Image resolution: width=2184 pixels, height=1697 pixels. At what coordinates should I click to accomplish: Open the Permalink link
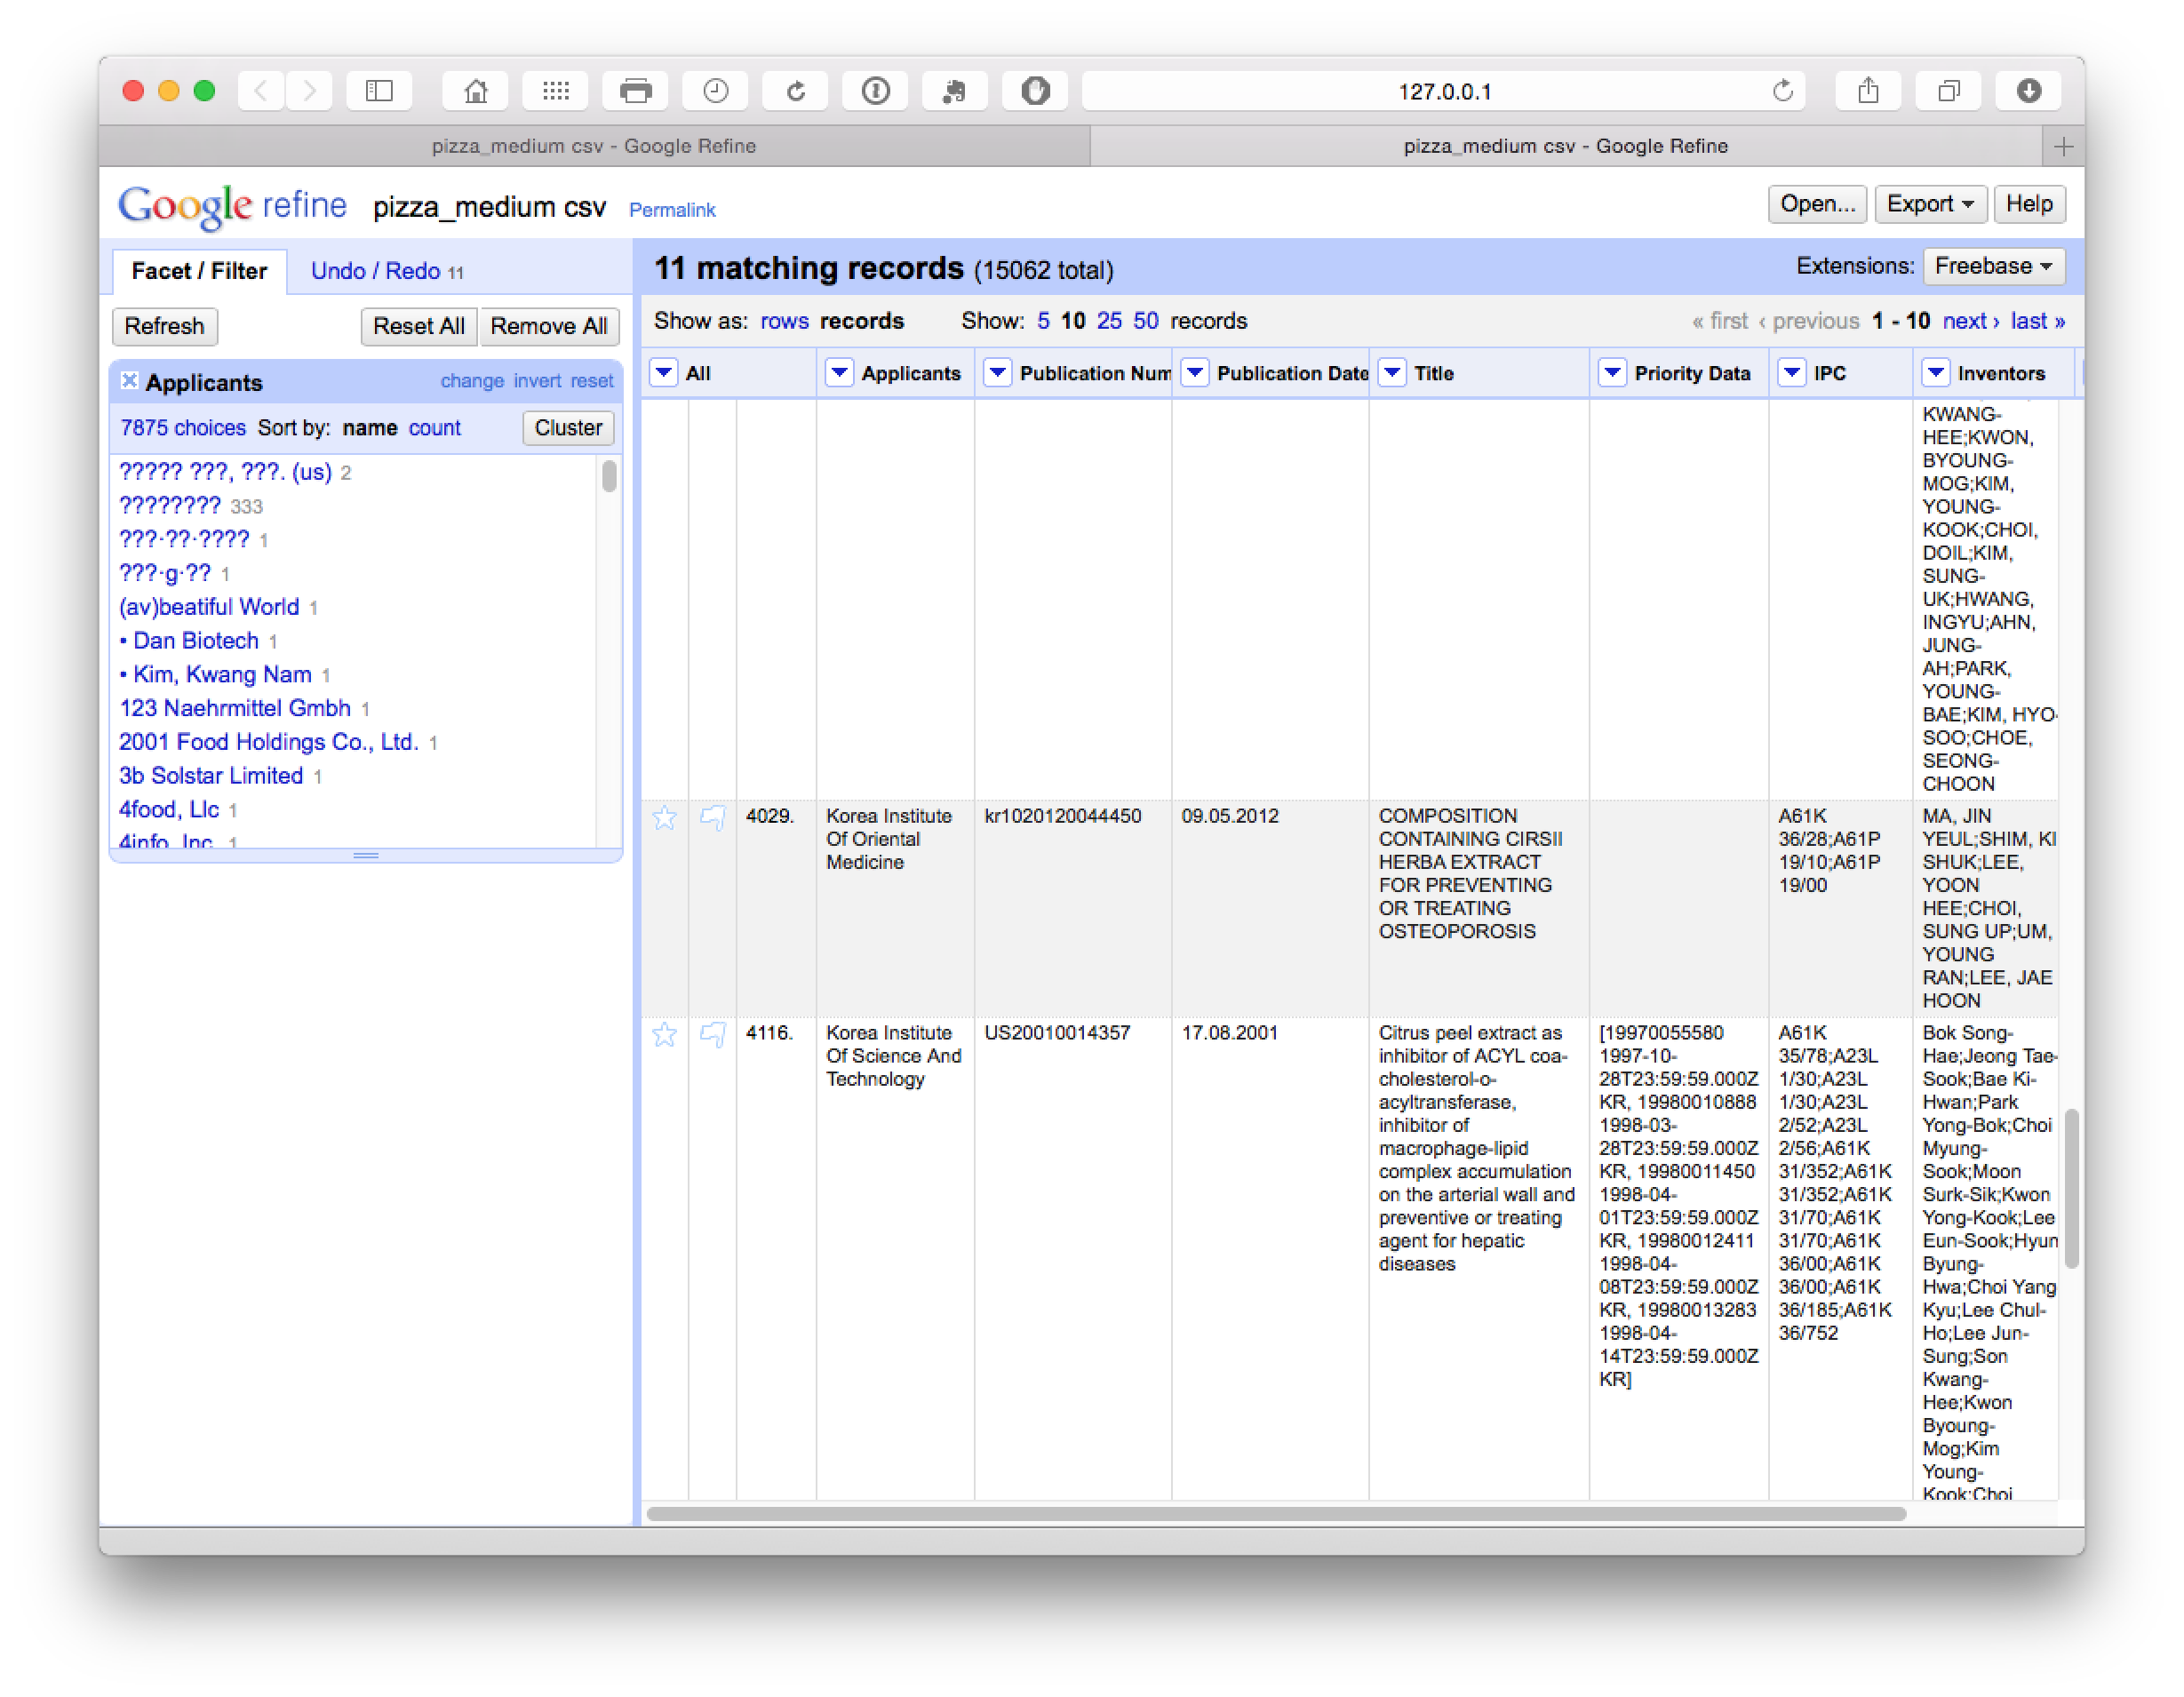[672, 210]
